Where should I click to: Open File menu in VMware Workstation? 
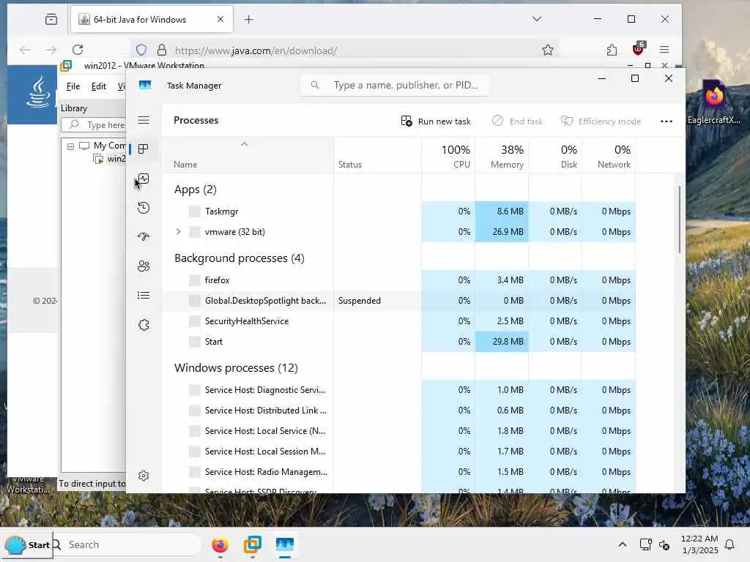[x=73, y=86]
